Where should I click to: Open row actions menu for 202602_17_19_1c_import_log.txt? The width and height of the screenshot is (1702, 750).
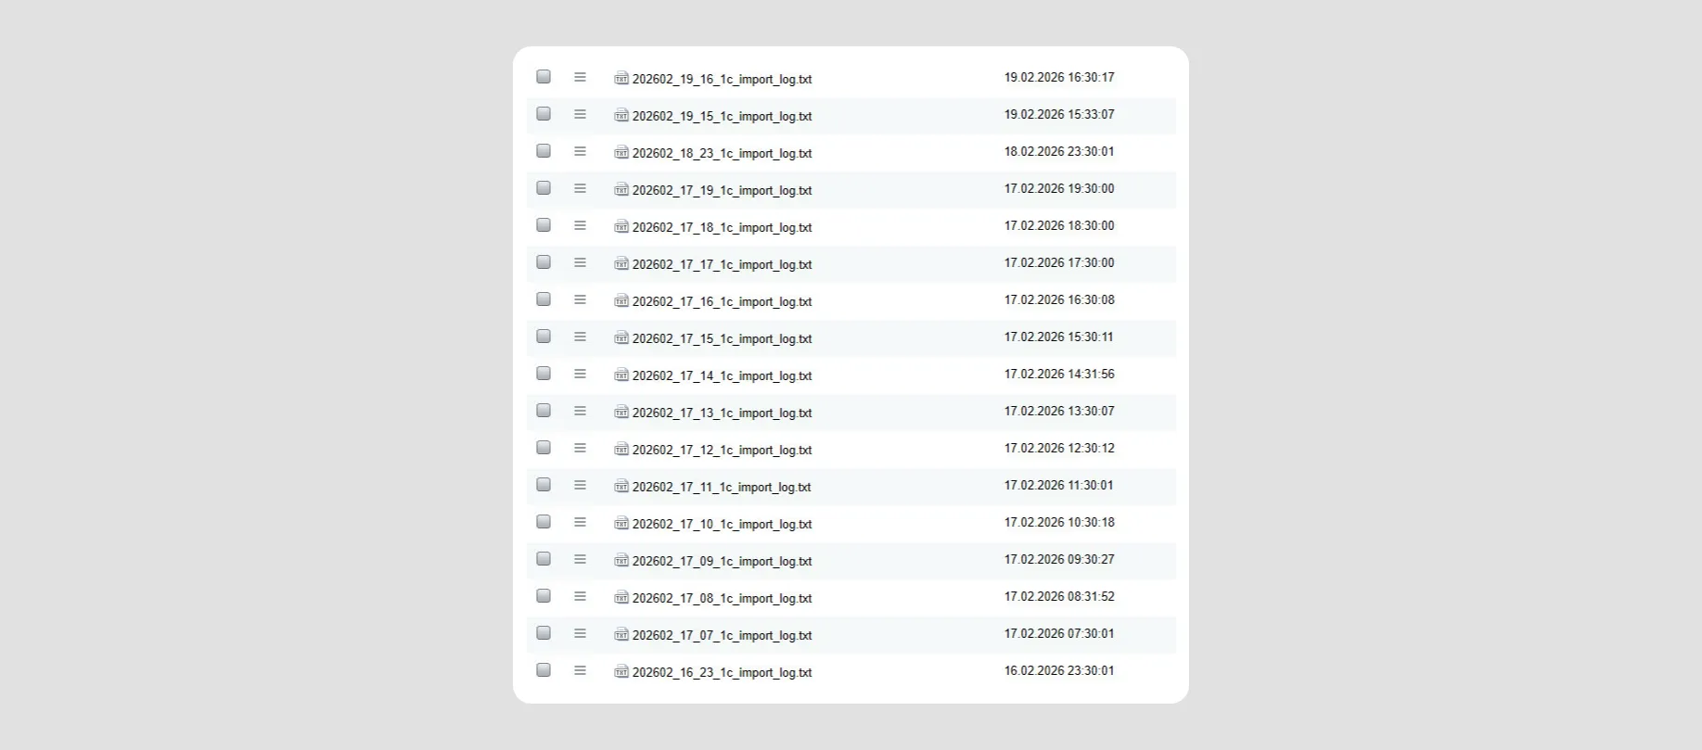tap(580, 189)
